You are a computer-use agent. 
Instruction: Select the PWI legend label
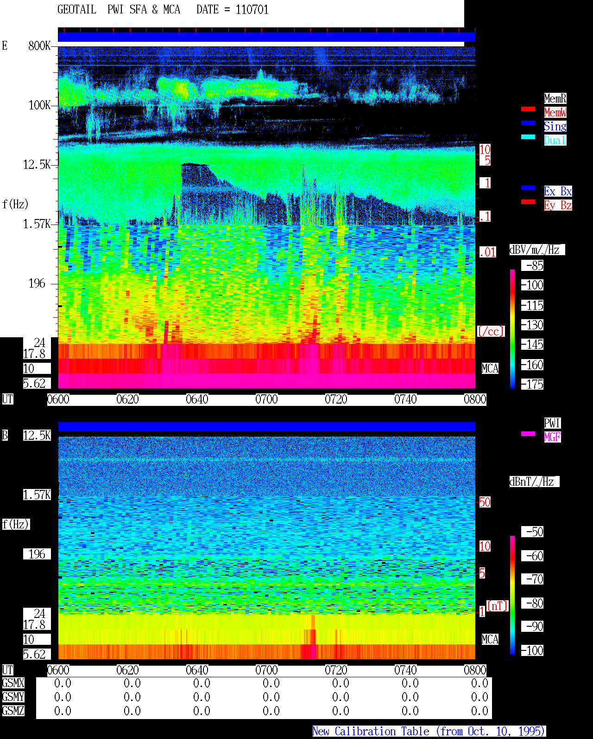[552, 423]
